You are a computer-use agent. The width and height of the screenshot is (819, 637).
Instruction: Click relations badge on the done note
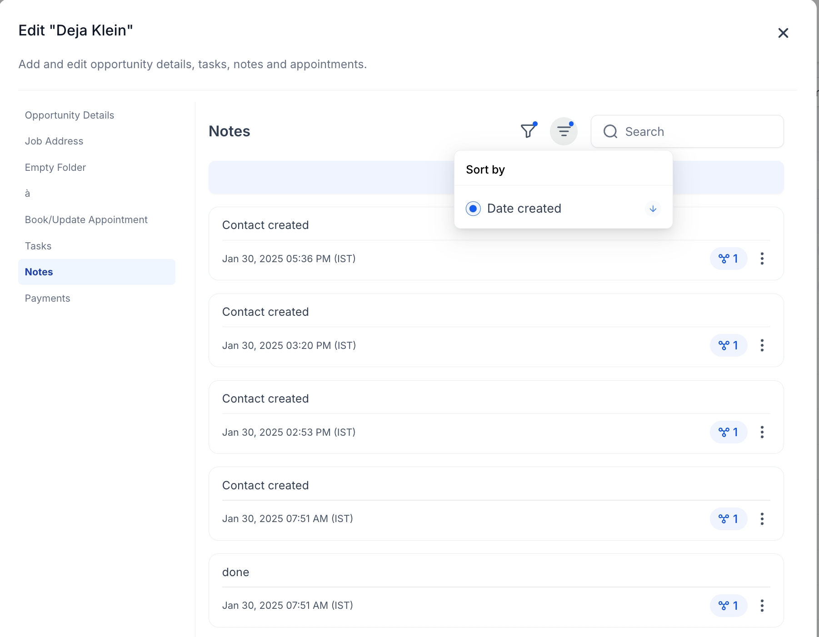pyautogui.click(x=728, y=606)
